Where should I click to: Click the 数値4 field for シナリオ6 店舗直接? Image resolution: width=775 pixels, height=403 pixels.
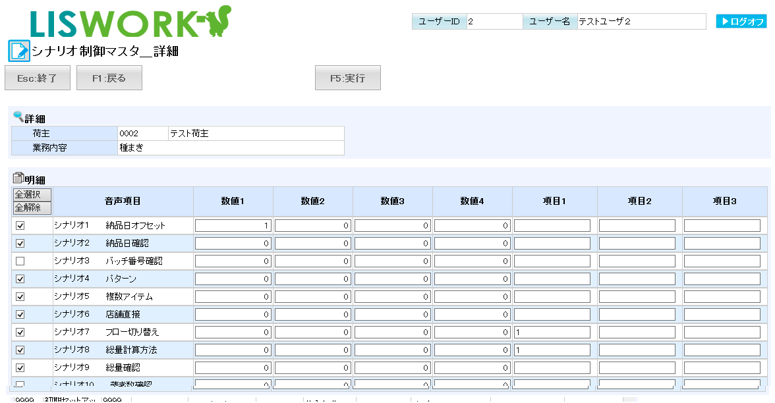tap(473, 314)
